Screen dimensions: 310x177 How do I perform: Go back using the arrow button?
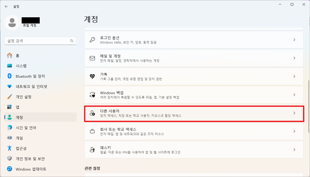coord(6,6)
